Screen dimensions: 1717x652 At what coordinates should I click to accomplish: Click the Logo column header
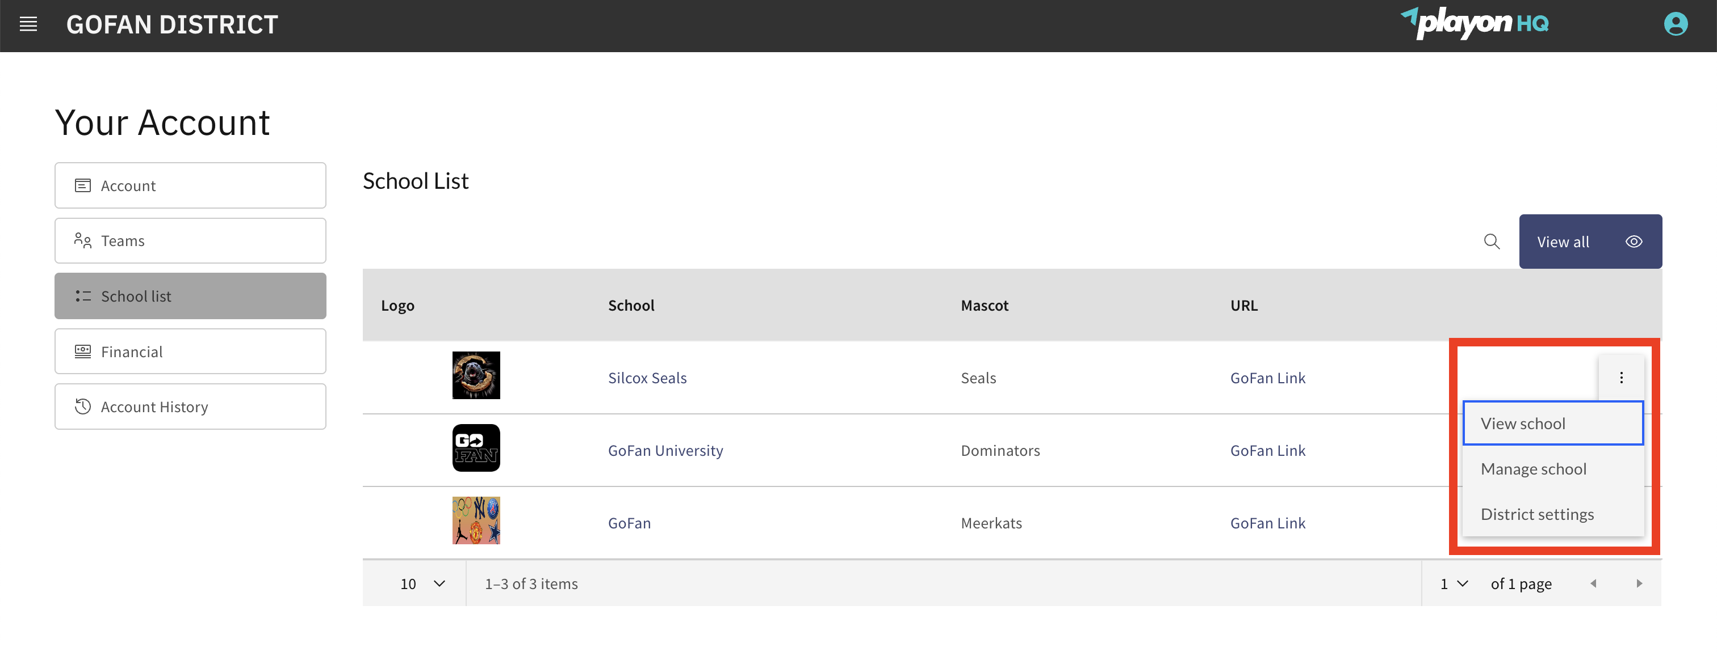(398, 306)
